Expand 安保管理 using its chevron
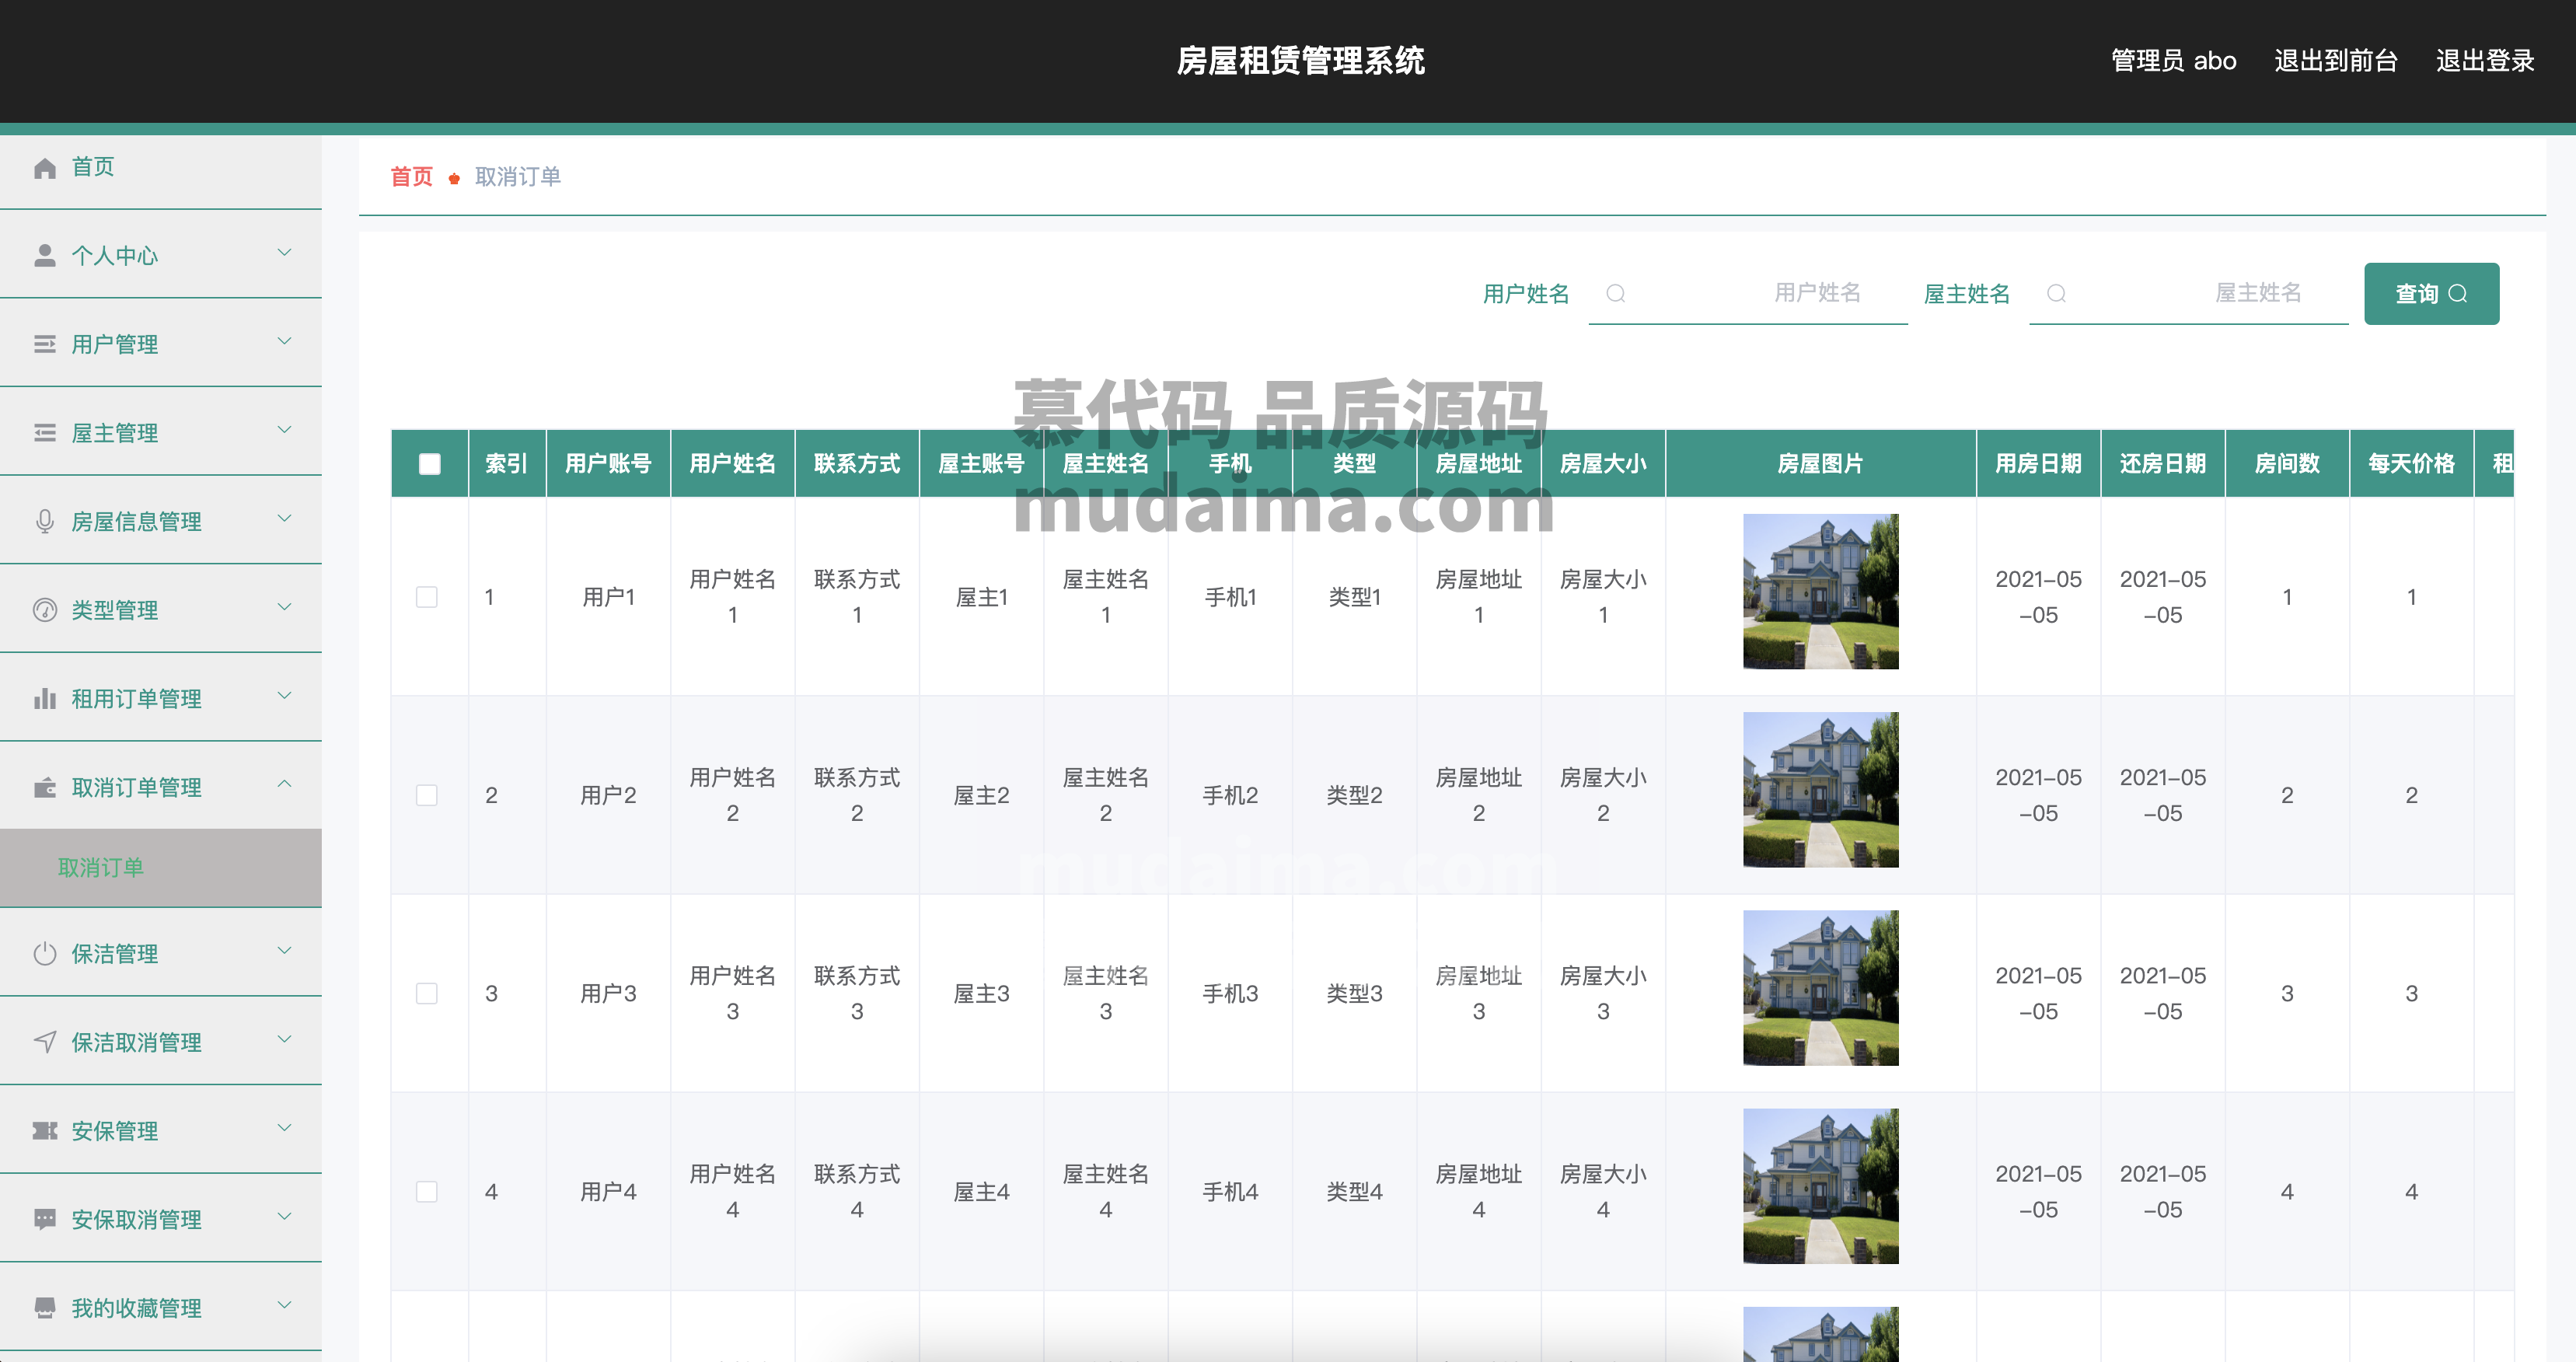2576x1362 pixels. point(284,1128)
